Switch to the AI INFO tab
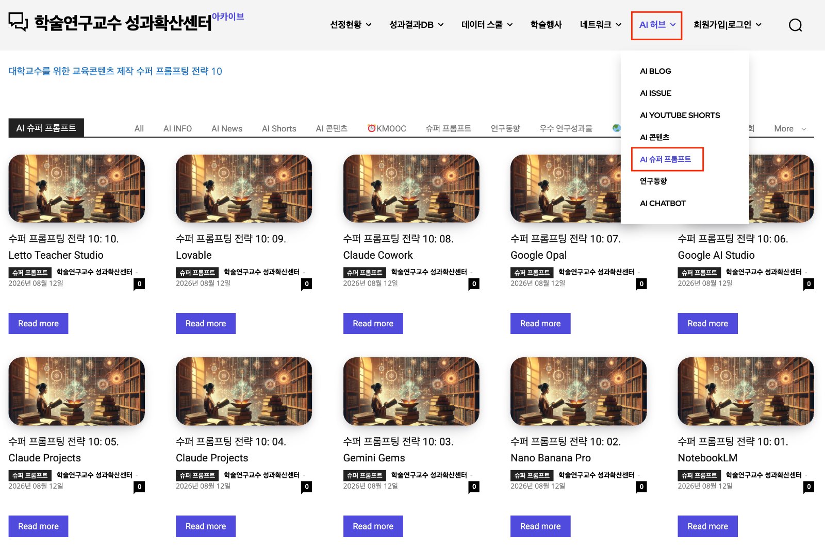825x548 pixels. coord(177,129)
